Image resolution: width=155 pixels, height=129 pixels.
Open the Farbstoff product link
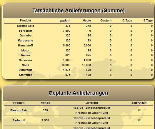click(x=19, y=120)
